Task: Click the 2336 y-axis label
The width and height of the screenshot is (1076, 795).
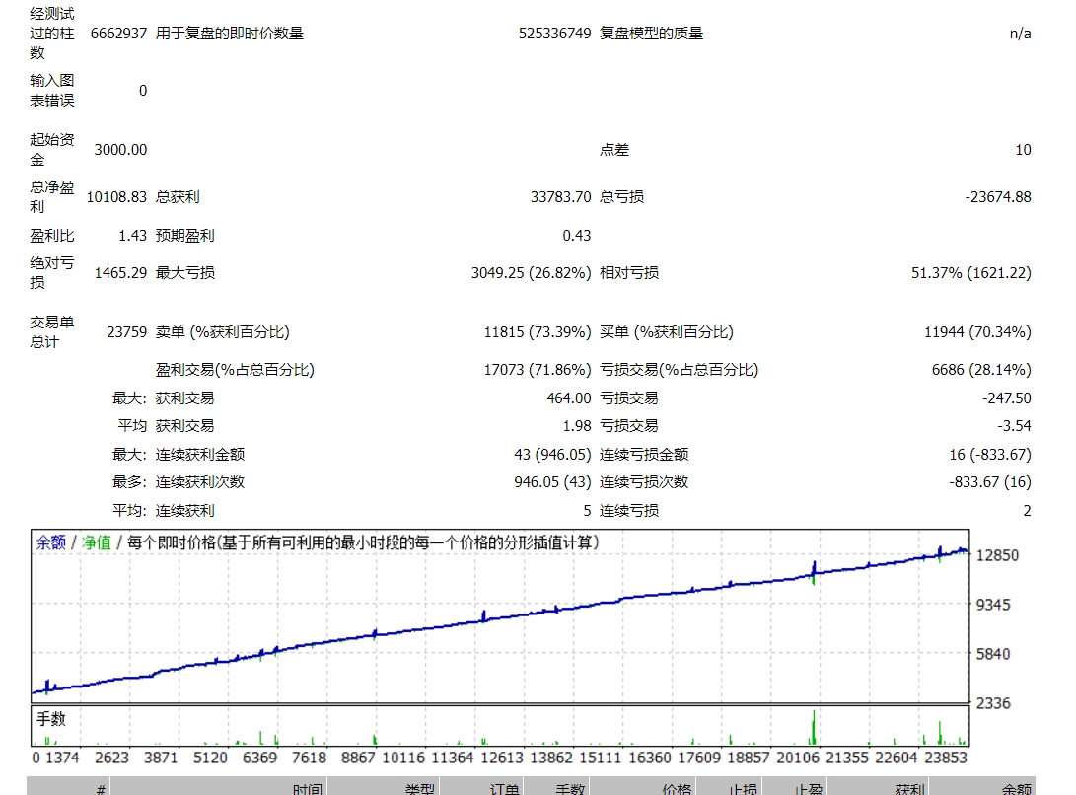Action: (x=993, y=703)
